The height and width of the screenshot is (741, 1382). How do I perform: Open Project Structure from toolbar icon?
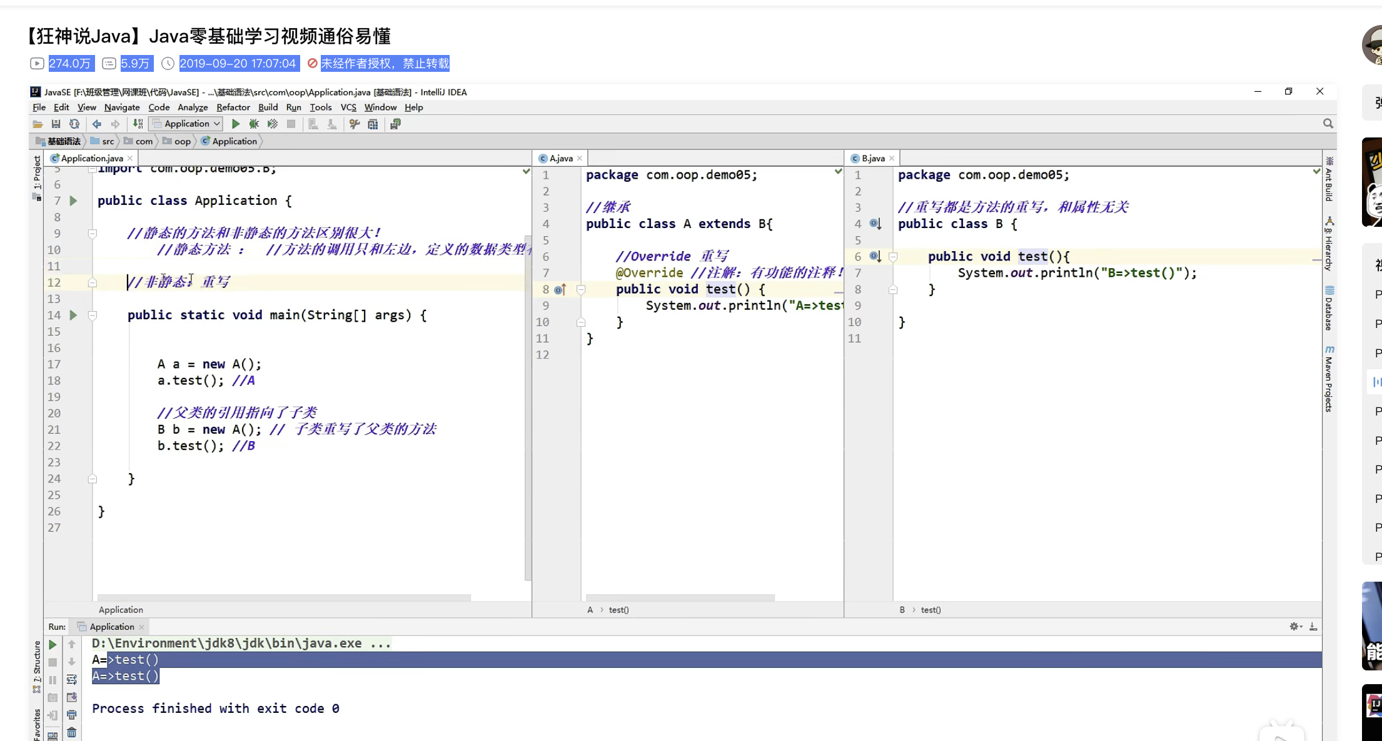pyautogui.click(x=373, y=124)
